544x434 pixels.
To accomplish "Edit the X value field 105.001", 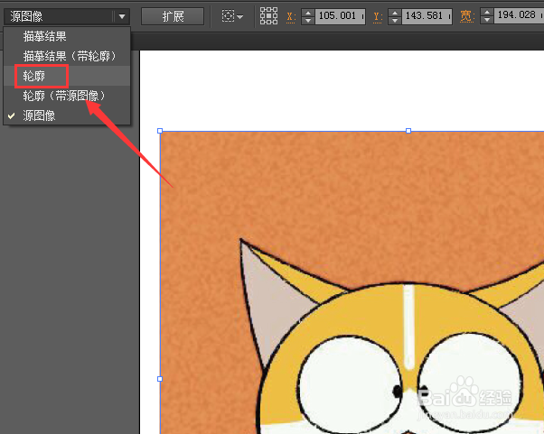I will tap(340, 16).
